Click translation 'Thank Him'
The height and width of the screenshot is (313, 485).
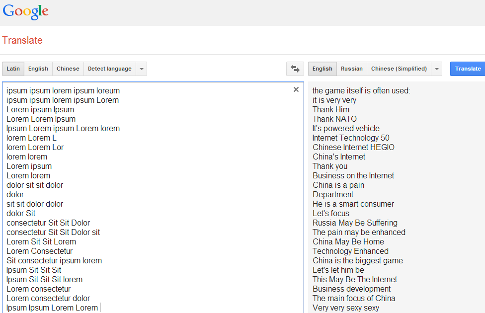click(x=331, y=109)
